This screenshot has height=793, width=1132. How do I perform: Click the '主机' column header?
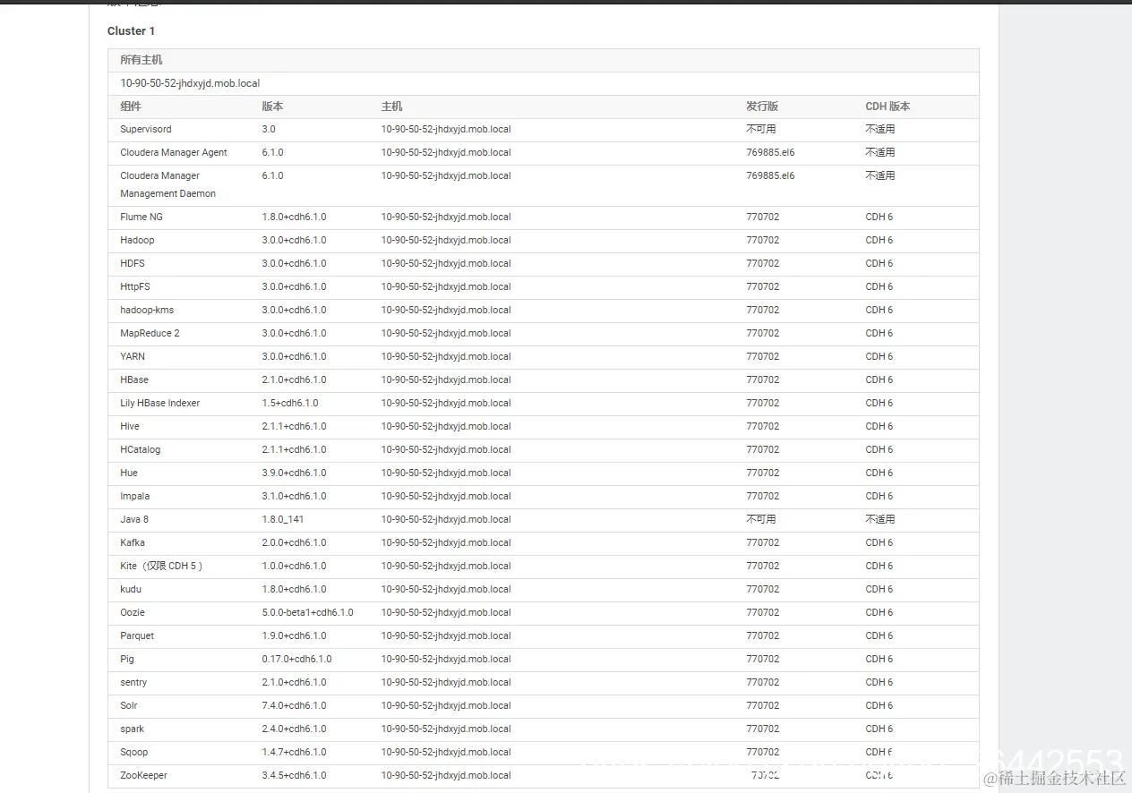391,107
